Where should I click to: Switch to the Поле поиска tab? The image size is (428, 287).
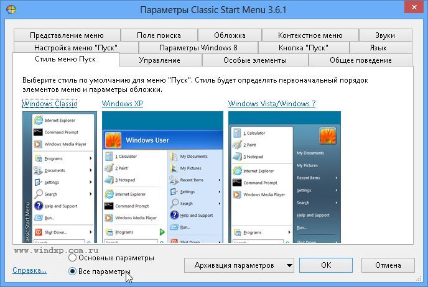click(x=159, y=35)
